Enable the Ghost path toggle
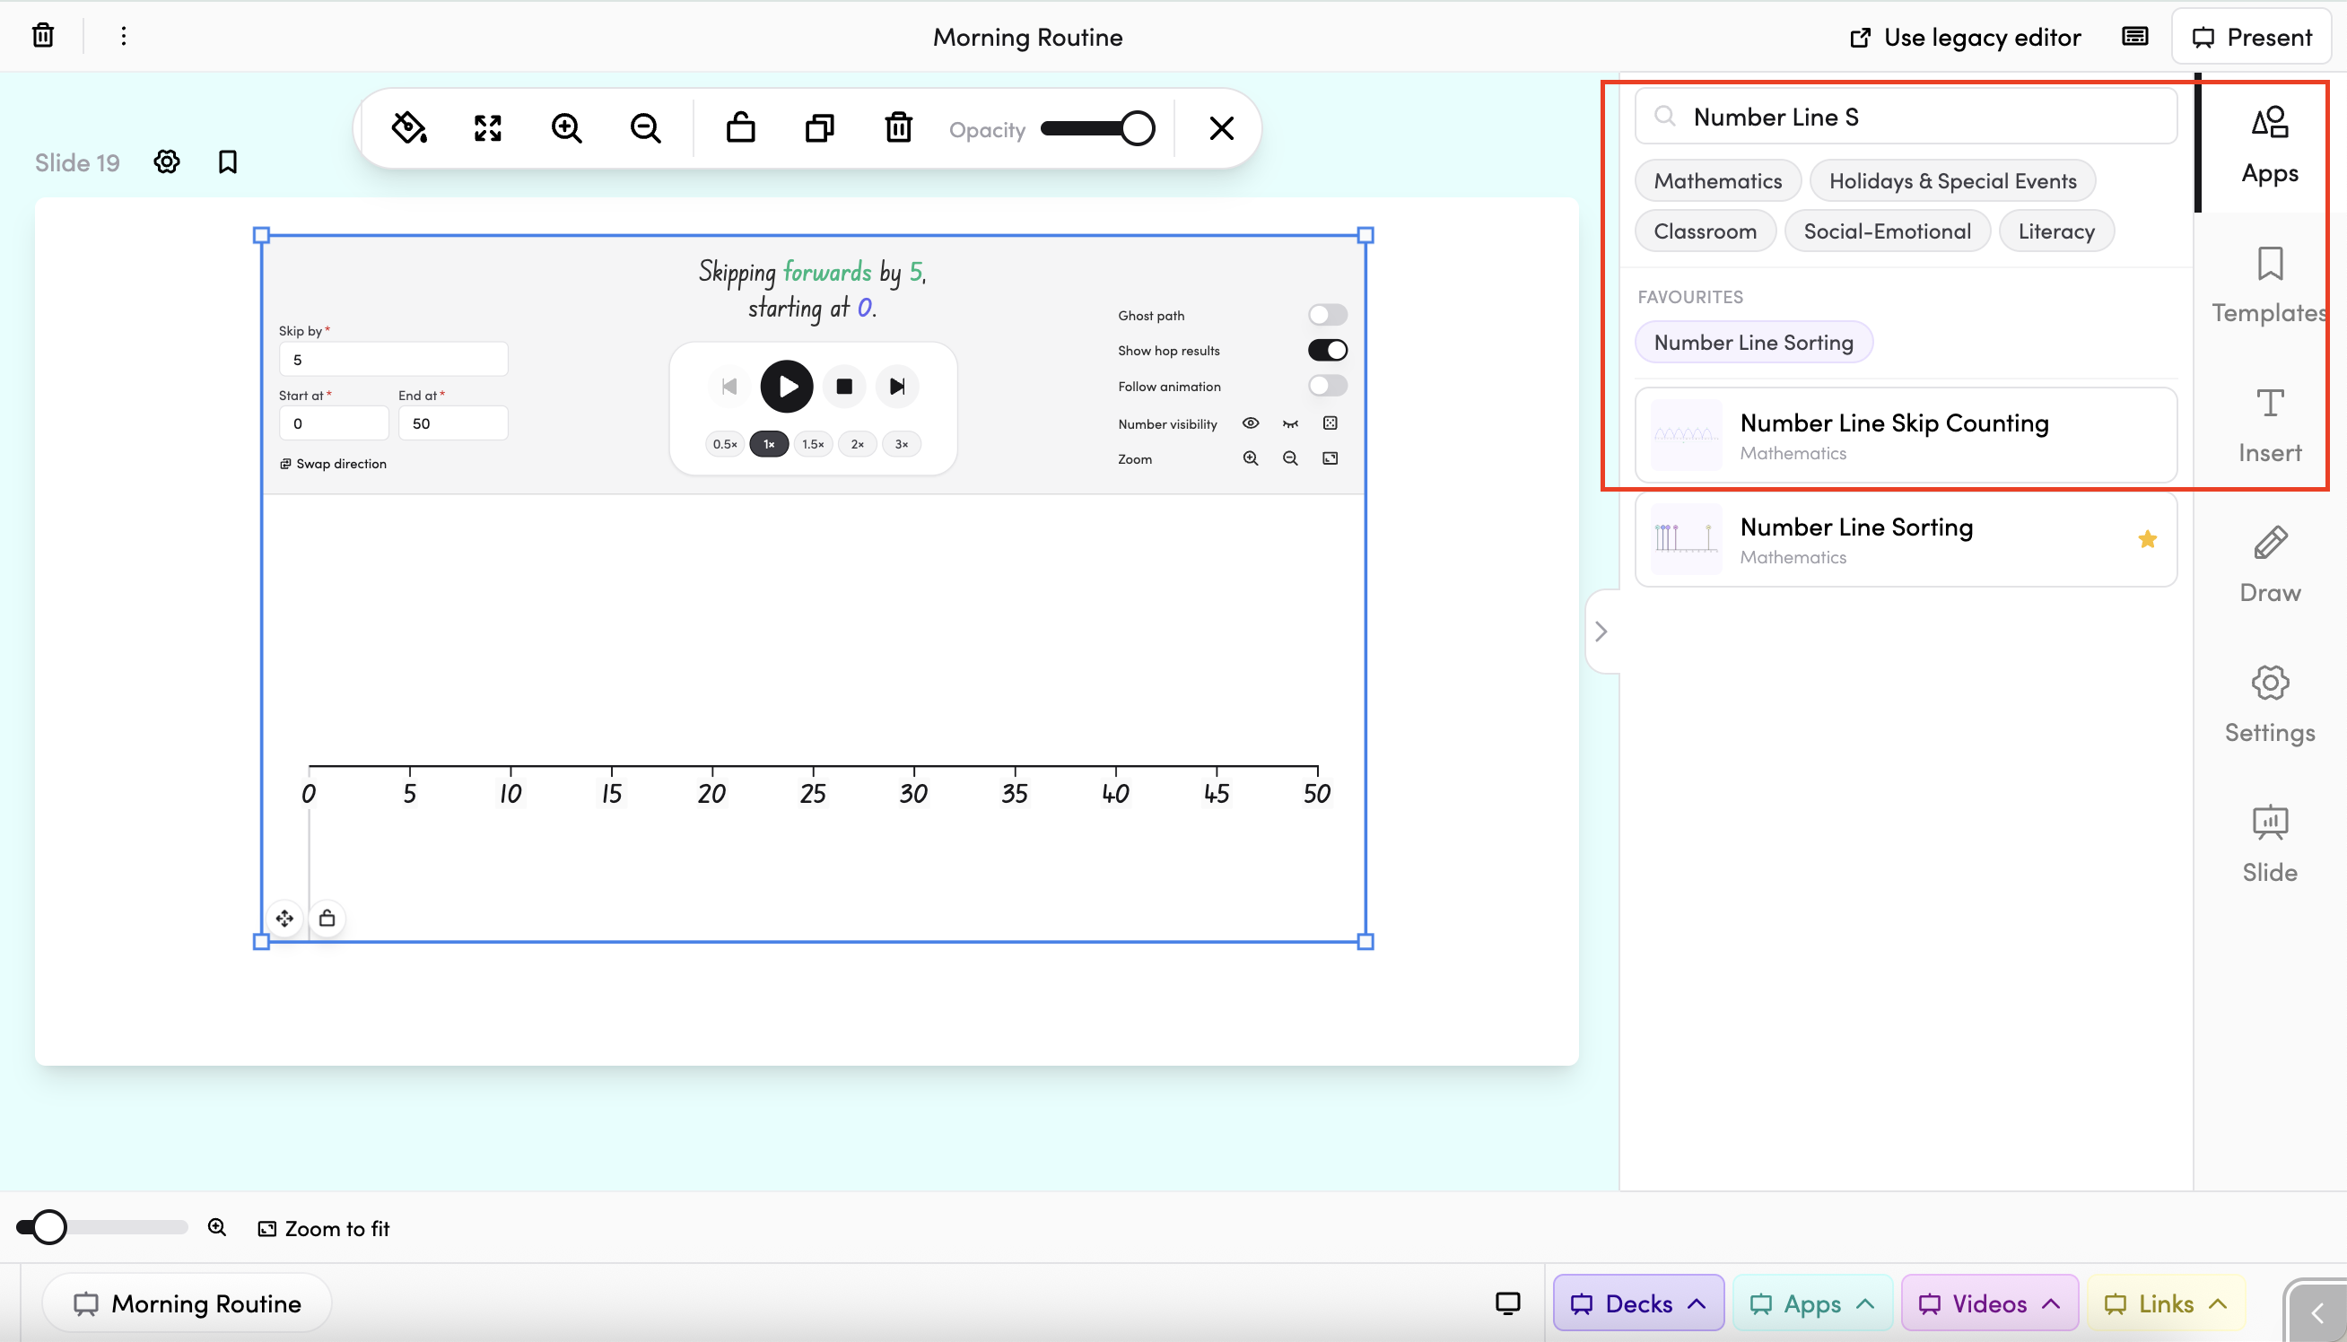Viewport: 2347px width, 1342px height. pyautogui.click(x=1328, y=315)
